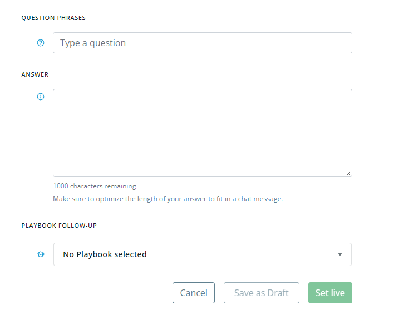Image resolution: width=394 pixels, height=320 pixels.
Task: Open the 'No Playbook selected' dropdown
Action: click(202, 254)
